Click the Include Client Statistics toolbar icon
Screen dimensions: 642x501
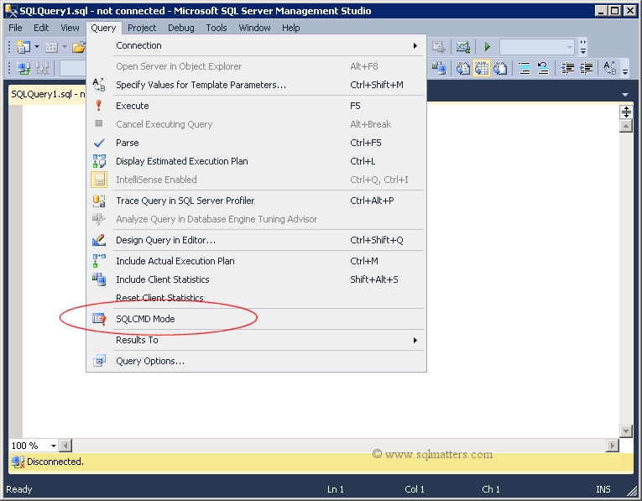[439, 68]
